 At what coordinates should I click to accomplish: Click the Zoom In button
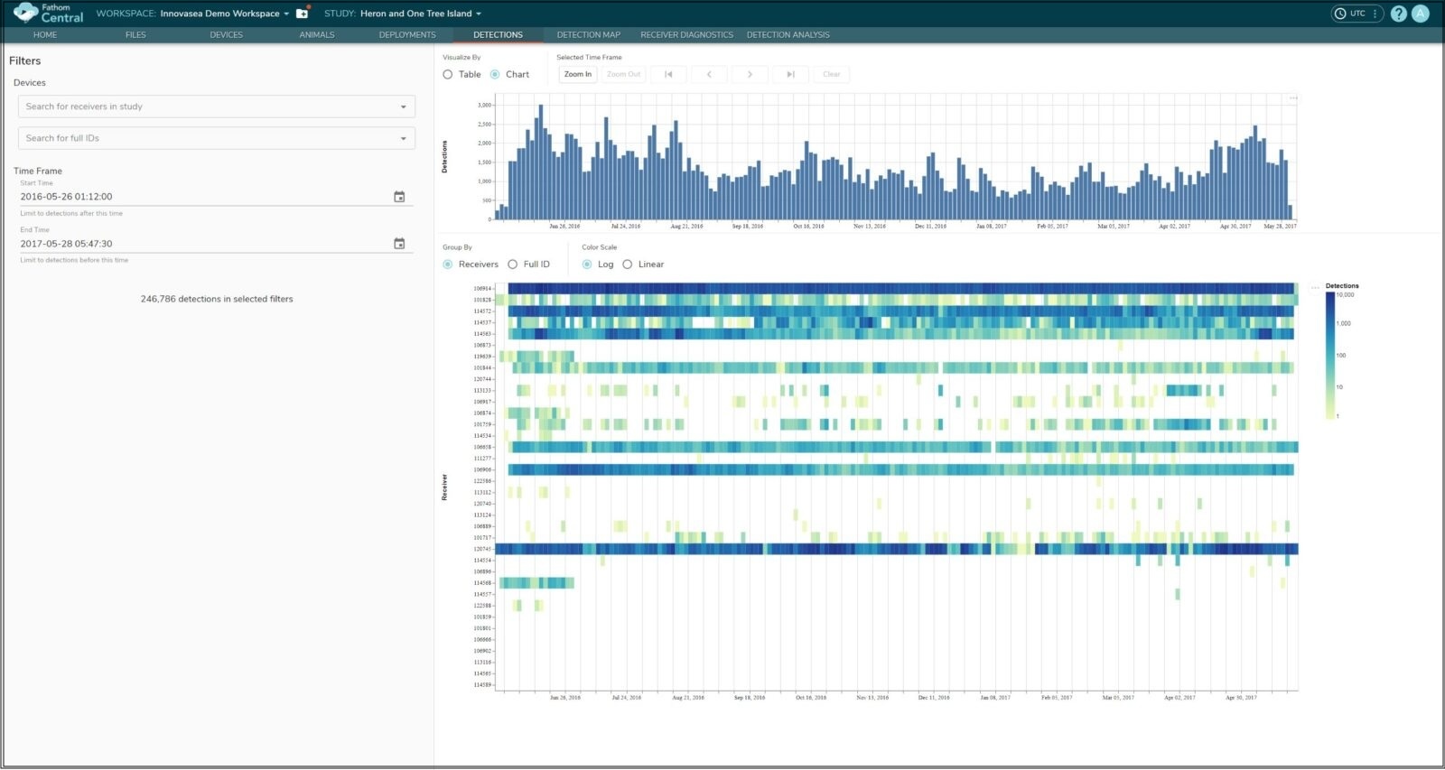coord(578,74)
